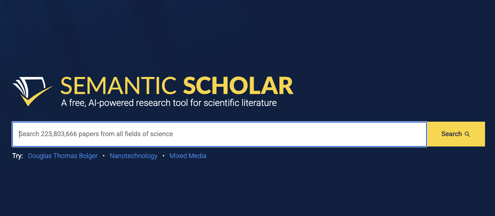Select the "Mixed Media" suggestion link
Viewport: 495px width, 216px height.
coord(188,156)
